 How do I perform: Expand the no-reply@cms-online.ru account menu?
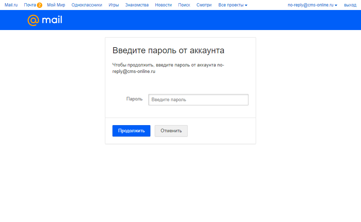312,5
